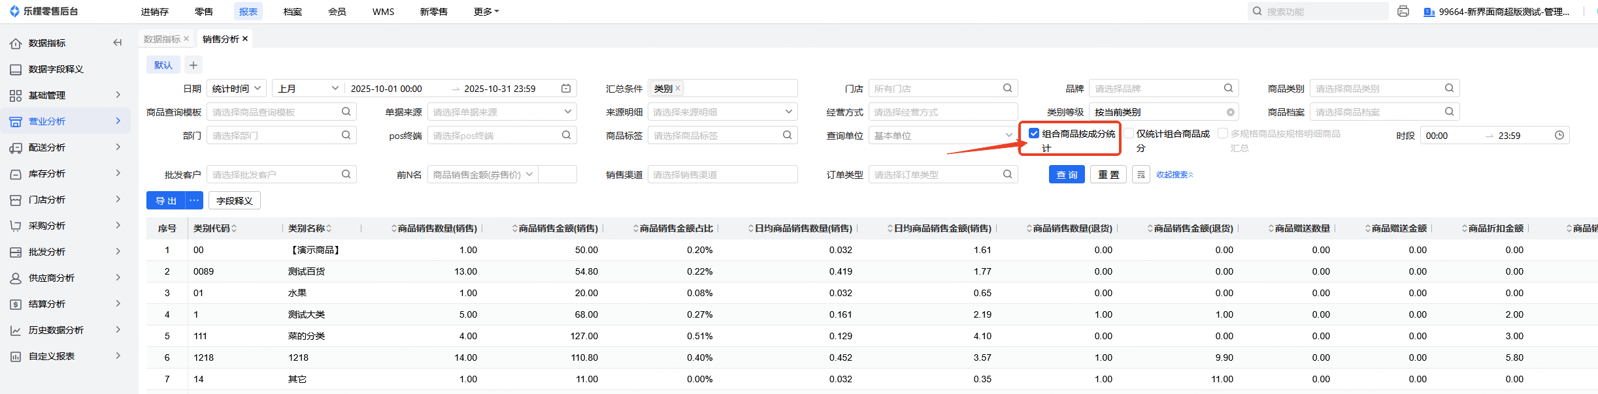
Task: Check 仅统计组合商品成分 checkbox
Action: (x=1129, y=133)
